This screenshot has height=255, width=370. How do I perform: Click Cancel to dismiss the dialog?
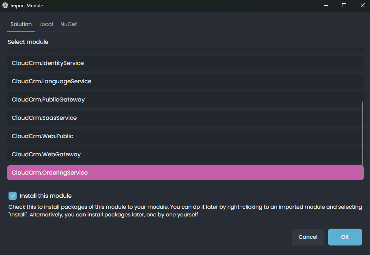(x=308, y=237)
